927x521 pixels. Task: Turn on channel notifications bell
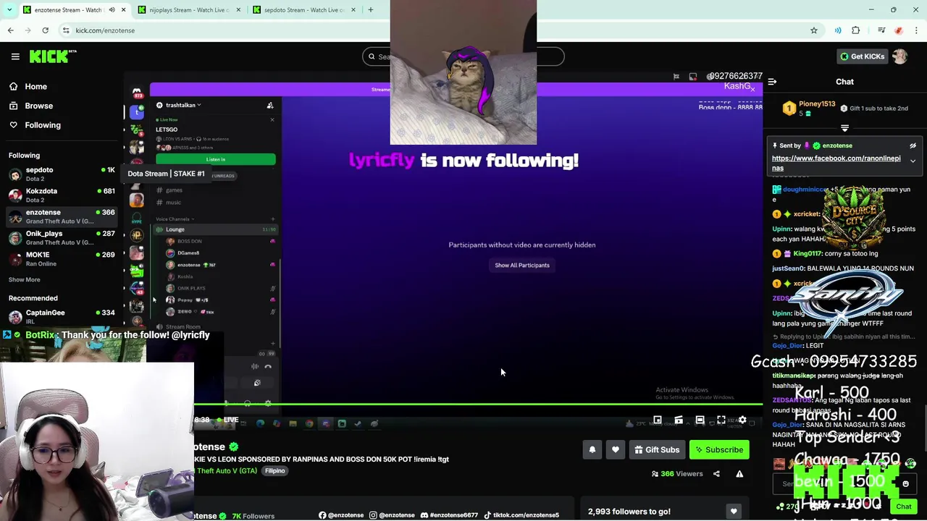point(592,450)
